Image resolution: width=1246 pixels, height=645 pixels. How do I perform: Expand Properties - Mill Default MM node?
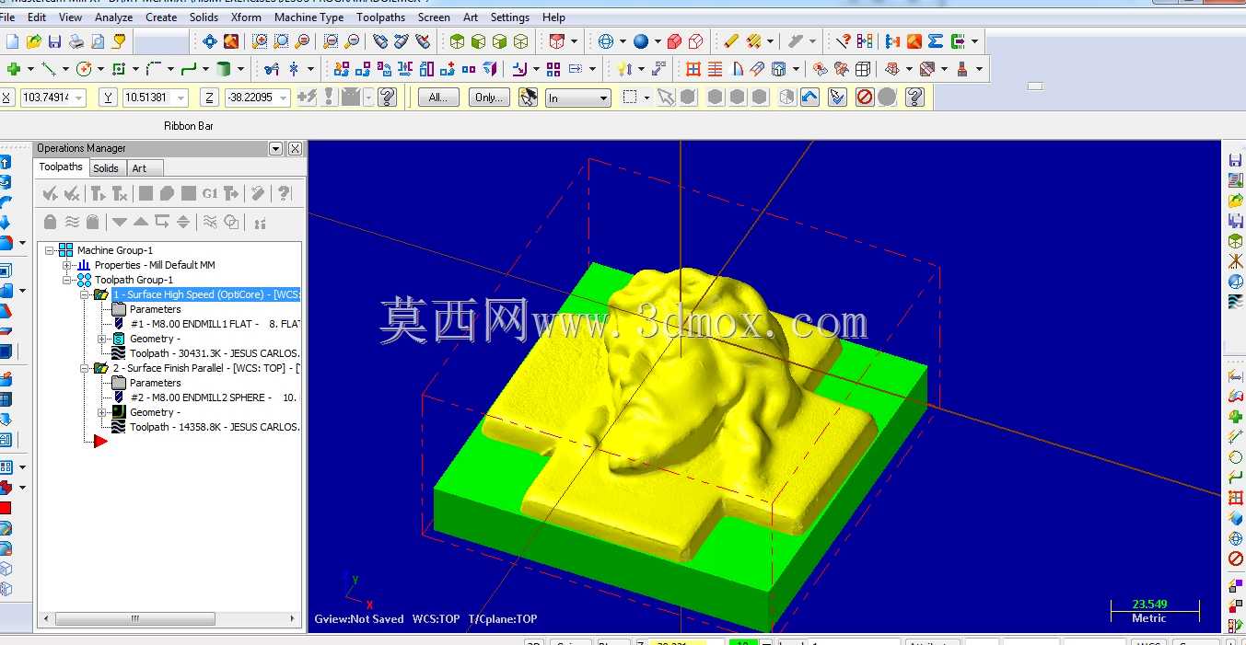pyautogui.click(x=66, y=265)
